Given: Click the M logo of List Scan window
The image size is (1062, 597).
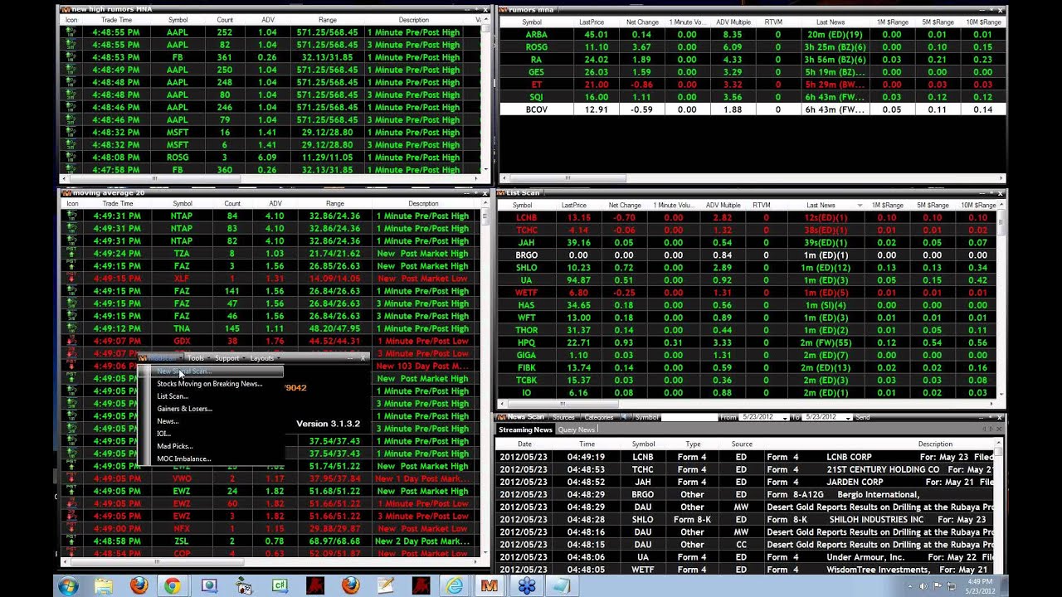Looking at the screenshot, I should tap(501, 192).
